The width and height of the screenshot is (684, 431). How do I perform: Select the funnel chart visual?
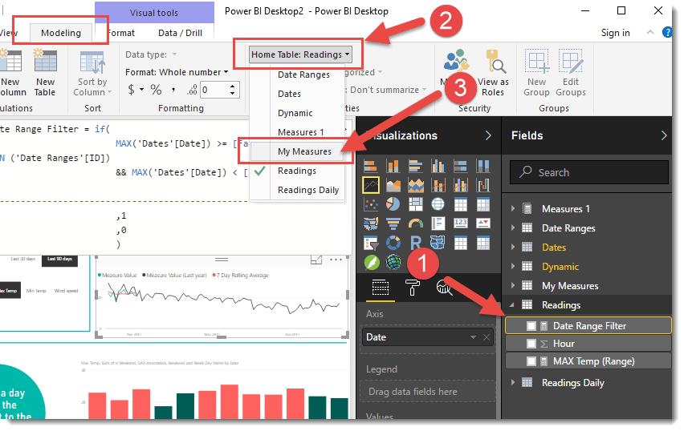pos(393,224)
